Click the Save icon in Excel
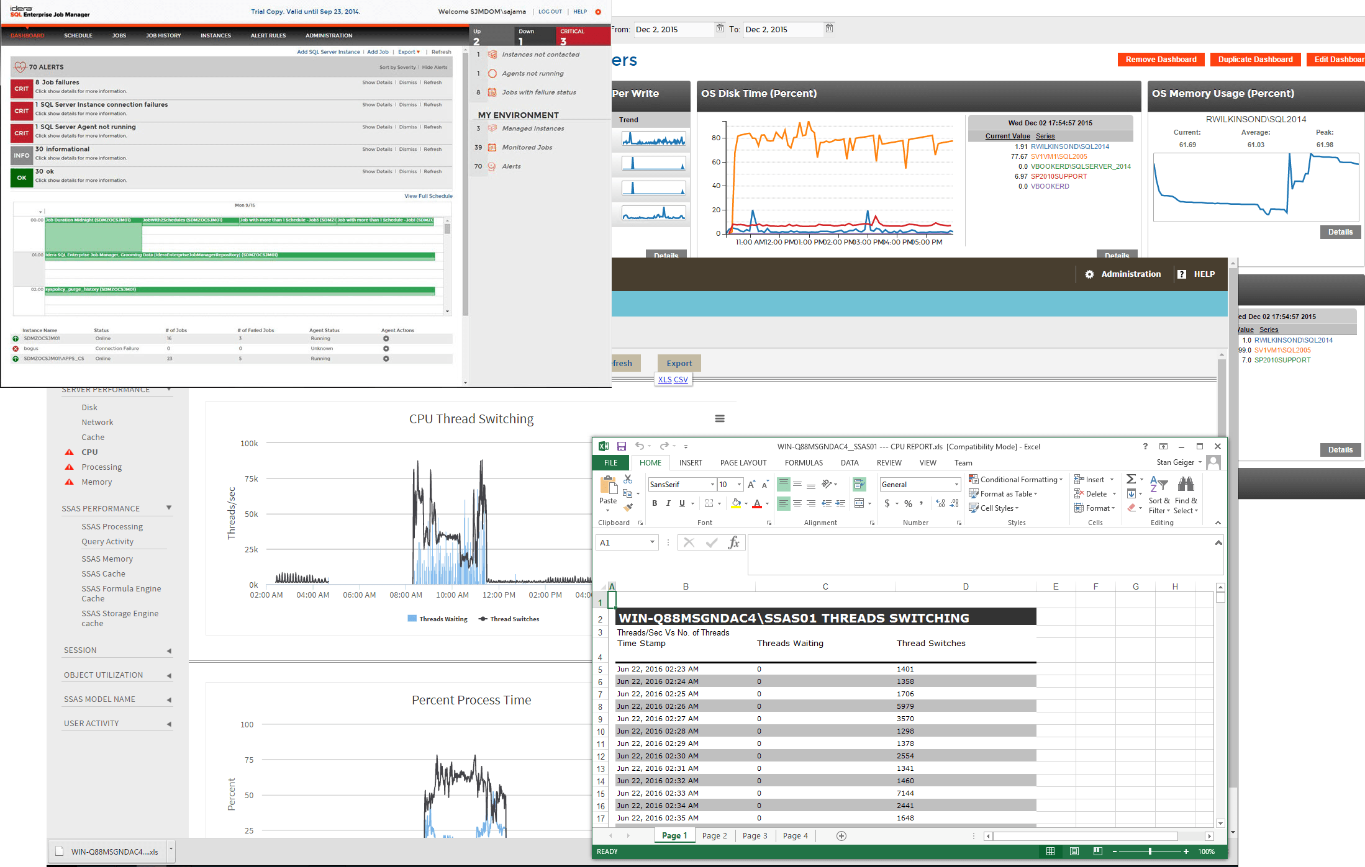The image size is (1365, 867). pos(621,446)
